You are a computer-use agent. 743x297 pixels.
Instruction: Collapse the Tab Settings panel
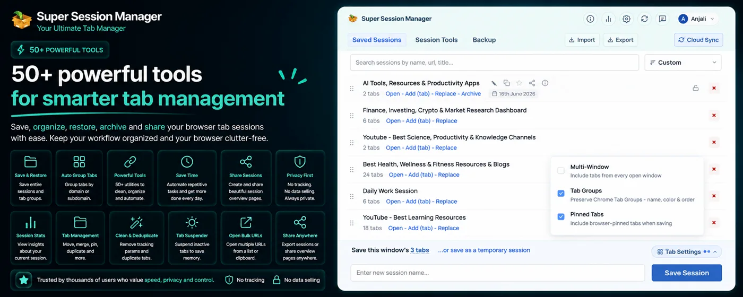click(x=686, y=252)
